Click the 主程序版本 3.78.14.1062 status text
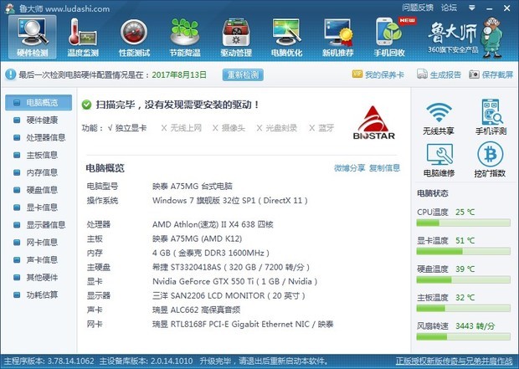 [49, 361]
